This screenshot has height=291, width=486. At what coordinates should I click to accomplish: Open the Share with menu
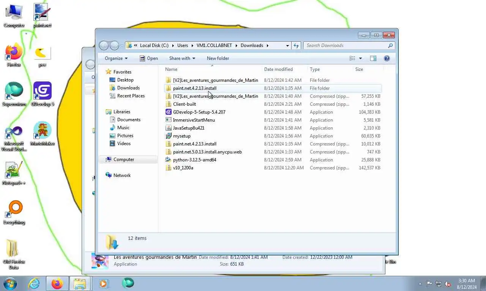182,58
